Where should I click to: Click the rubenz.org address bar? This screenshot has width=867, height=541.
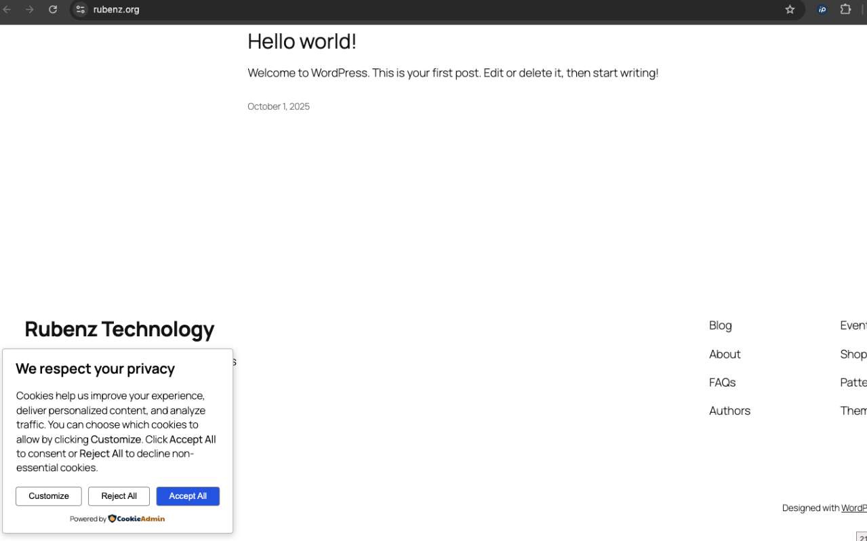(x=407, y=9)
